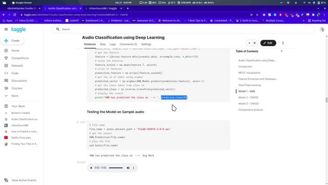This screenshot has height=185, width=328.
Task: Open Competitions in the sidebar
Action: pos(20,58)
